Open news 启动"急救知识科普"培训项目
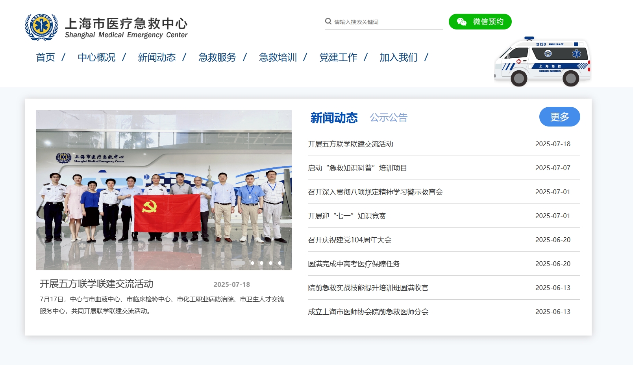The image size is (633, 365). (x=357, y=168)
